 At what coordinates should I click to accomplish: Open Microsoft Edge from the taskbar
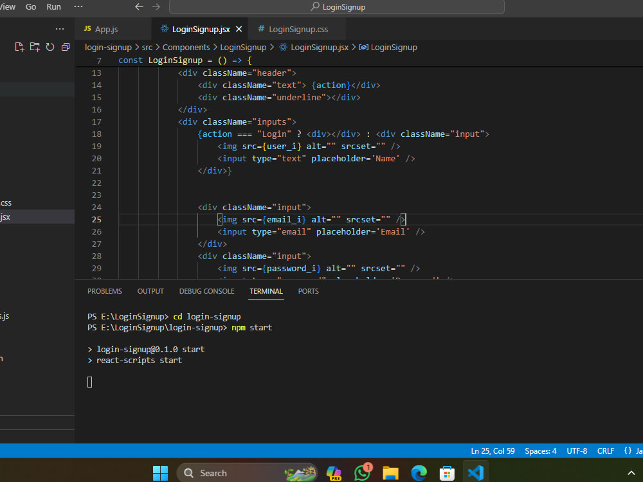pos(419,473)
